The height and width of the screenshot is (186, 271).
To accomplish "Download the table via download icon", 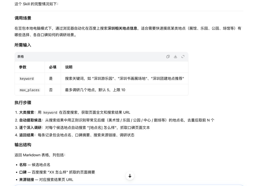I will tap(175, 57).
